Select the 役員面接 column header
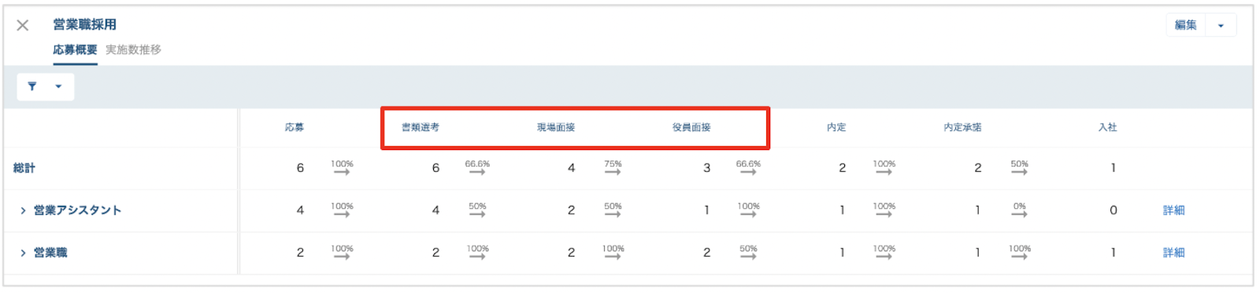 tap(691, 127)
